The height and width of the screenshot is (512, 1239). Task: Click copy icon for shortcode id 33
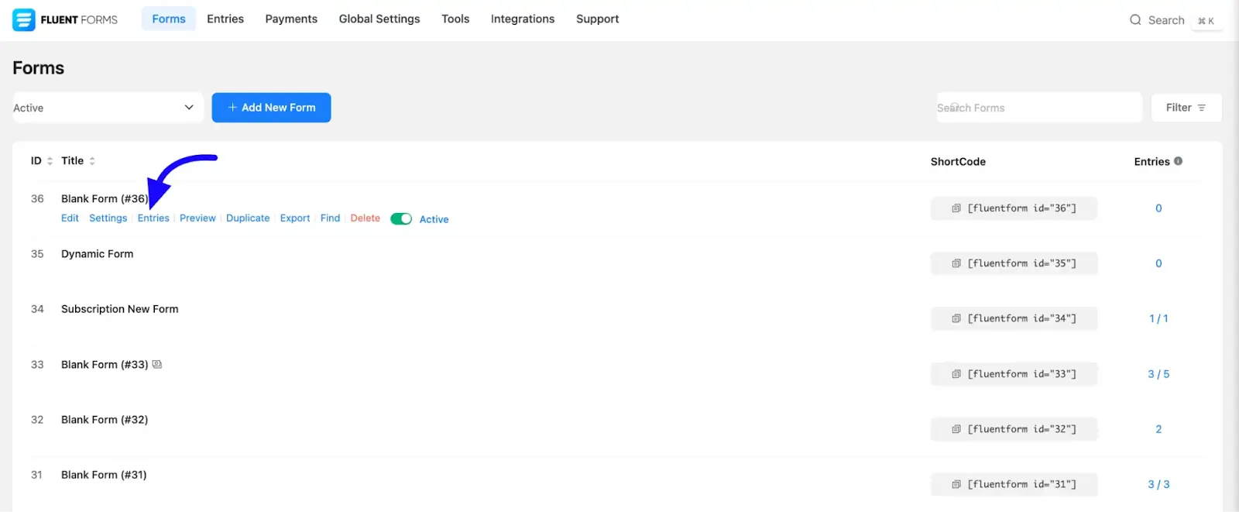tap(956, 374)
